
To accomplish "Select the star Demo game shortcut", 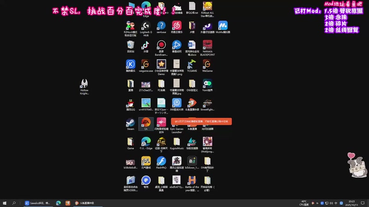I will coord(161,67).
